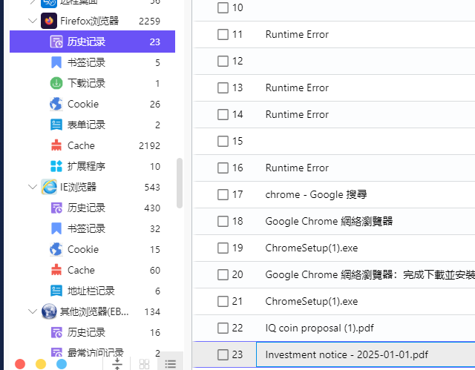Select IE 历史记录 with 430 entries
The width and height of the screenshot is (475, 370).
92,208
